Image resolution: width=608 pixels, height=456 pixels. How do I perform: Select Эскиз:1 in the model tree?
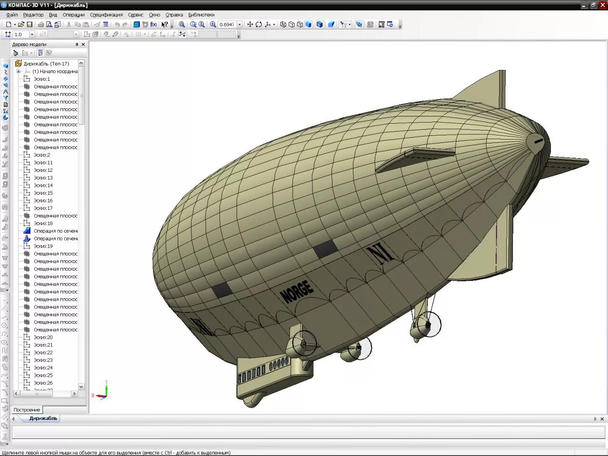coord(42,79)
